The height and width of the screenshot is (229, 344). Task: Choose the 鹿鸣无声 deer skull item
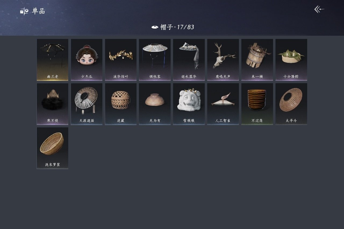point(223,60)
